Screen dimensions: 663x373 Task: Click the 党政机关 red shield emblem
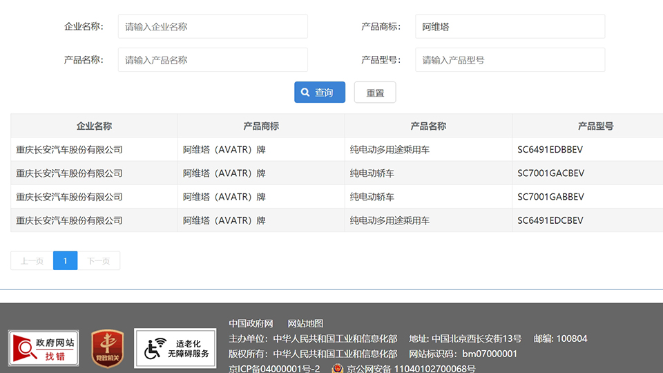point(108,348)
